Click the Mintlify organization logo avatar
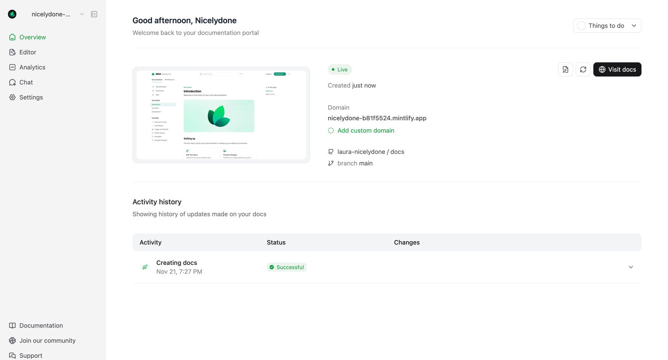 coord(12,14)
